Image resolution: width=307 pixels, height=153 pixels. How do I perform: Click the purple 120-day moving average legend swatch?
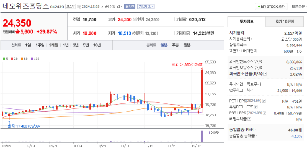point(32,58)
